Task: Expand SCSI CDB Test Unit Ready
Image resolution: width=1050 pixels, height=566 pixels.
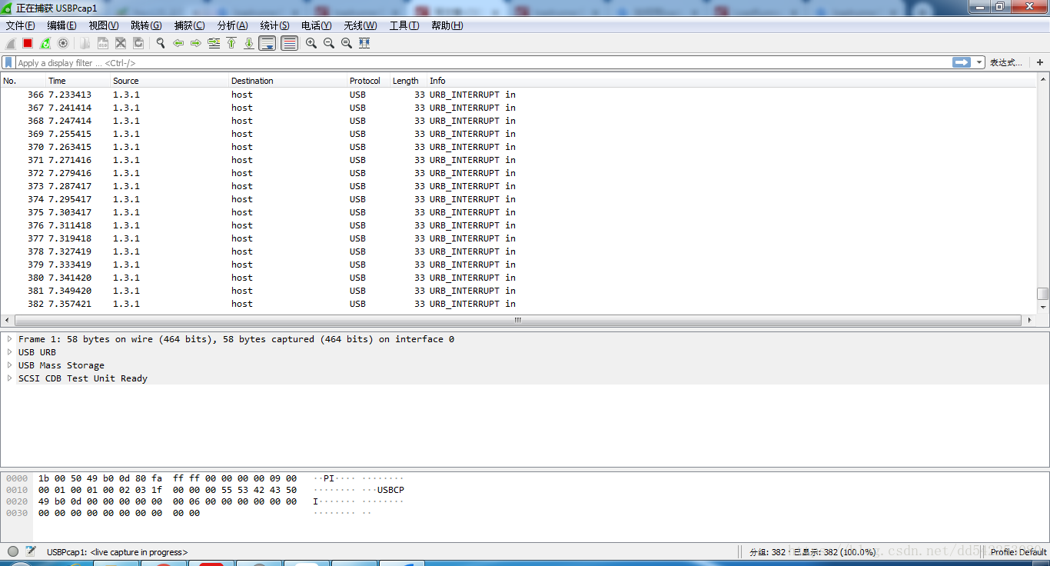Action: pyautogui.click(x=10, y=378)
